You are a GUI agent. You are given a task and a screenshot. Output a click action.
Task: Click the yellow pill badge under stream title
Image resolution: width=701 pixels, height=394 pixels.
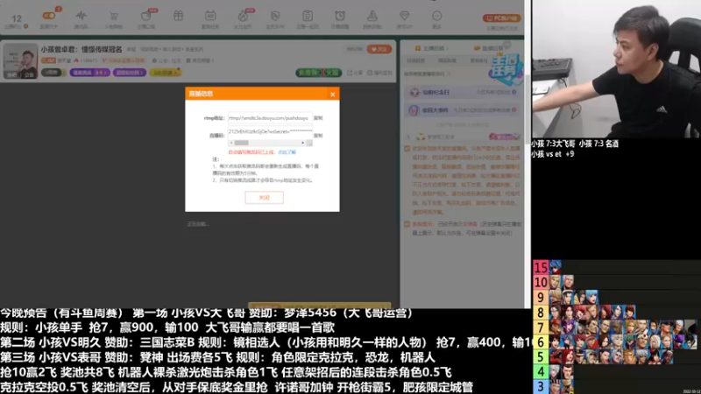pos(165,73)
